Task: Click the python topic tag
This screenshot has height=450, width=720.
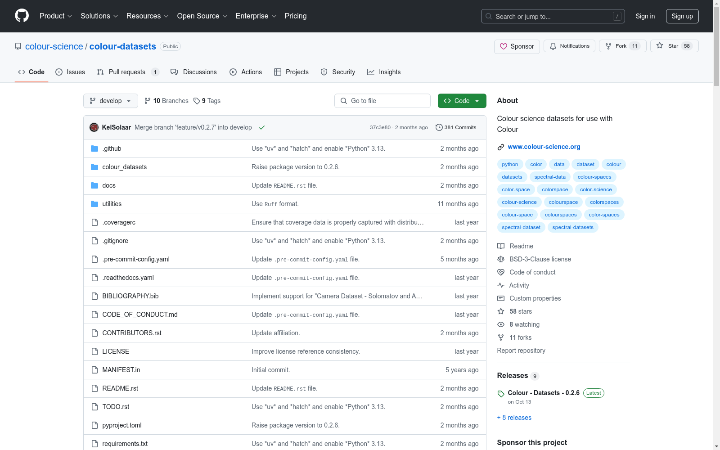Action: 510,164
